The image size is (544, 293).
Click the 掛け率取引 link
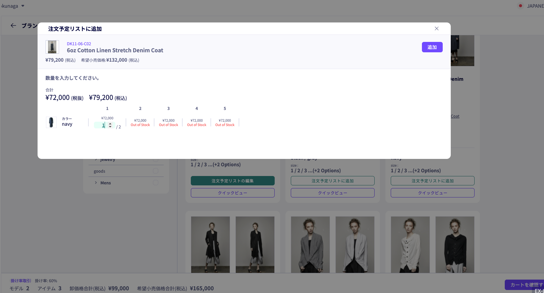21,281
